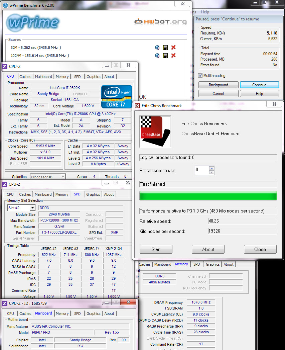Increase Processors to use with up arrow

click(212, 168)
